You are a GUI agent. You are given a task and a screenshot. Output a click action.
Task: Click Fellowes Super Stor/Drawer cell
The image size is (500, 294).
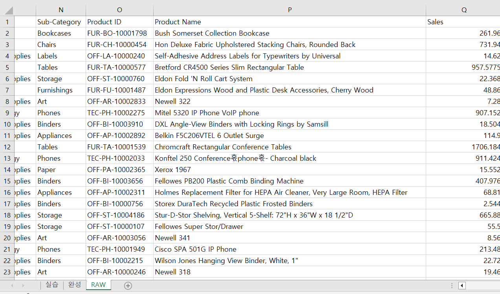(x=290, y=227)
